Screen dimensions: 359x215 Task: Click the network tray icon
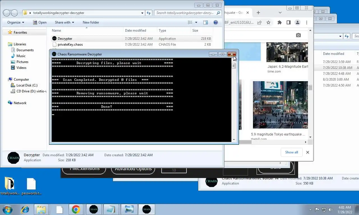324,209
